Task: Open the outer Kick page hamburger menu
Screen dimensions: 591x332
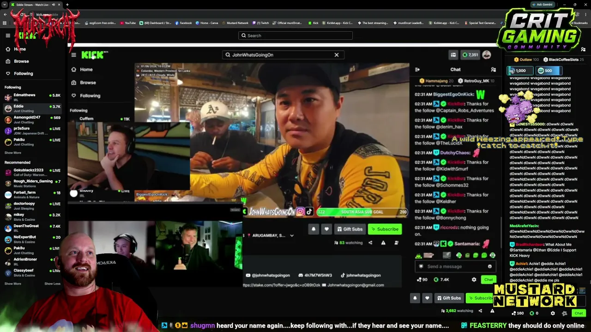Action: tap(8, 36)
